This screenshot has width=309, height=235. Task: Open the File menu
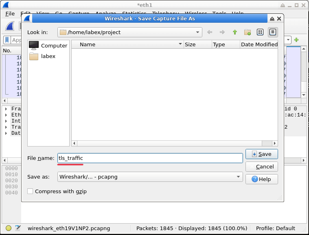point(10,13)
